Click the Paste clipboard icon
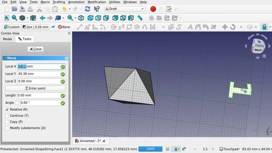This screenshot has height=153, width=272. (x=55, y=9)
